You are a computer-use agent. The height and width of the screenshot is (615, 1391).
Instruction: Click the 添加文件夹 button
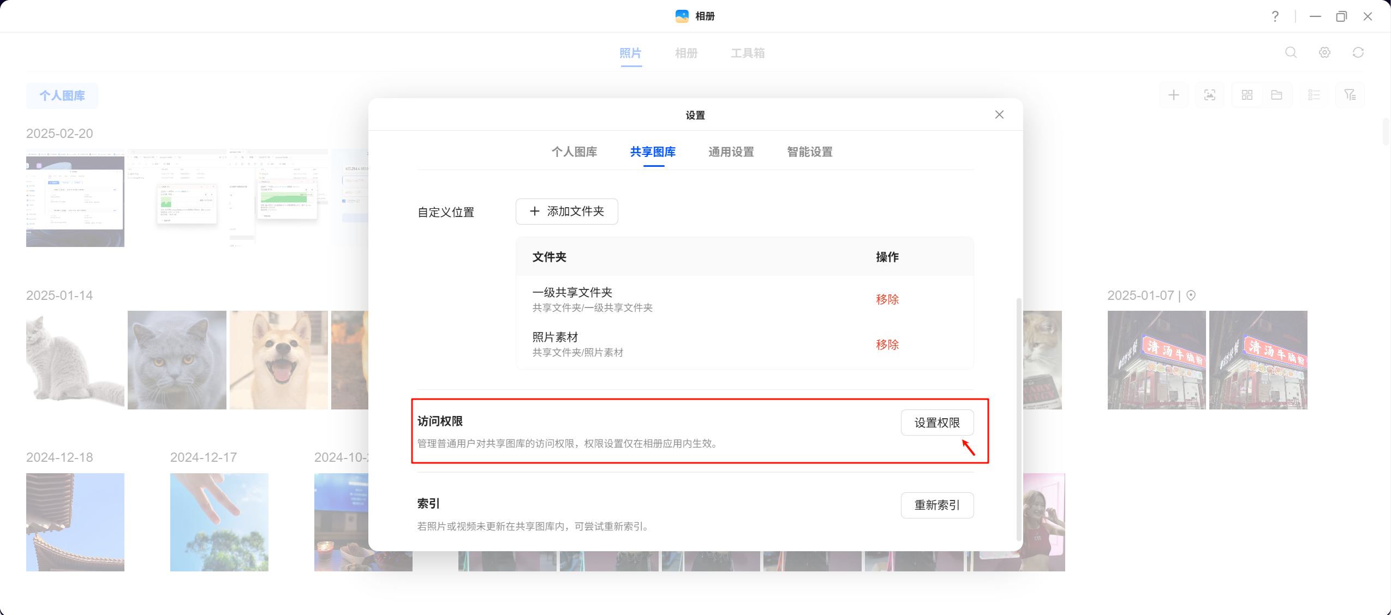(566, 212)
